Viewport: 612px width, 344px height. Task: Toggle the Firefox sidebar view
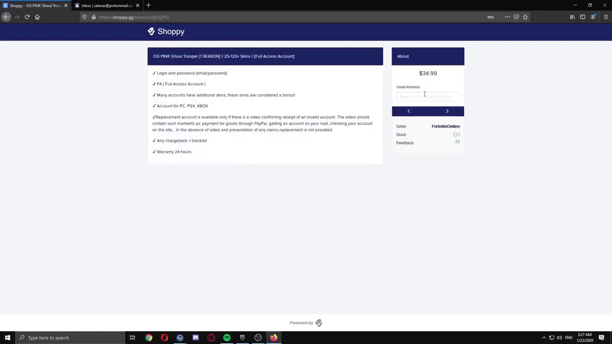582,17
